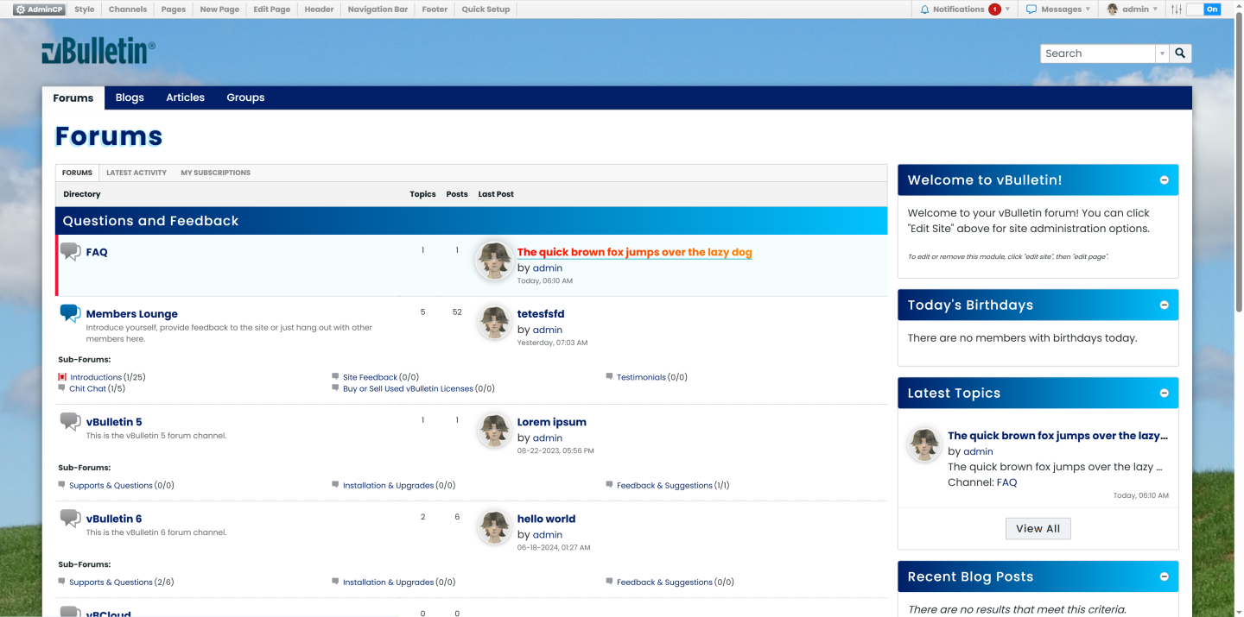The width and height of the screenshot is (1244, 617).
Task: Go to the Blogs navigation tab
Action: pos(130,98)
